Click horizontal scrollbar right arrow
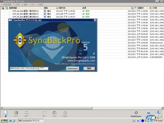Image resolution: width=164 pixels, height=123 pixels. click(162, 108)
